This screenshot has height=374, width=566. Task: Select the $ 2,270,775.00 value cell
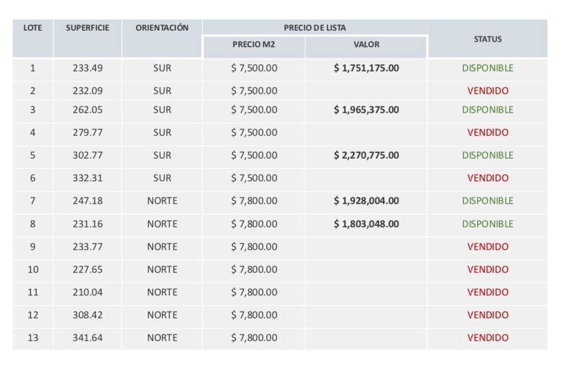pyautogui.click(x=366, y=155)
